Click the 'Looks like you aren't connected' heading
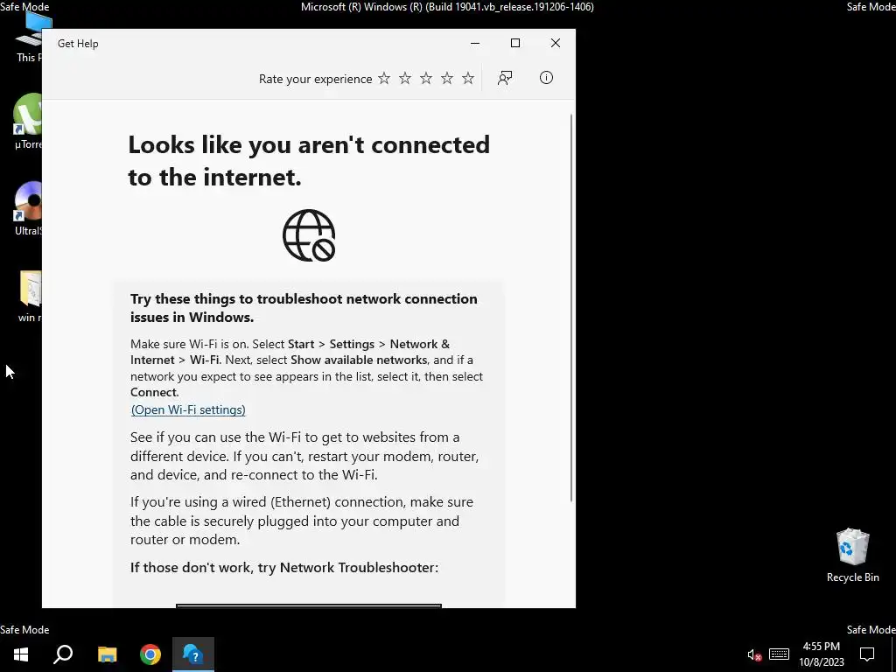Screen dimensions: 896x672 tap(309, 161)
